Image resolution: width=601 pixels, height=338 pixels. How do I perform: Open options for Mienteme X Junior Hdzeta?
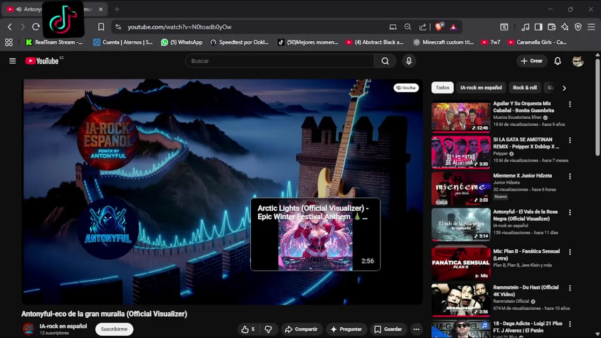coord(570,177)
